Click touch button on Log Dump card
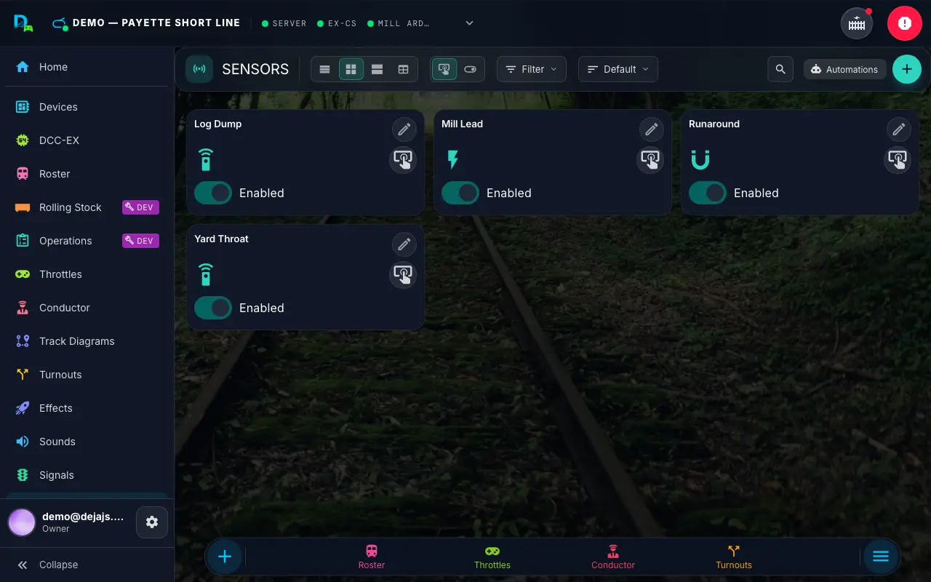 tap(403, 159)
